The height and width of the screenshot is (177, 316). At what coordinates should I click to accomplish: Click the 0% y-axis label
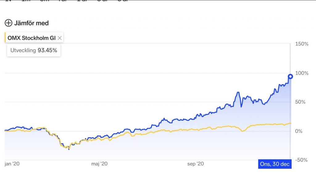[x=299, y=131]
